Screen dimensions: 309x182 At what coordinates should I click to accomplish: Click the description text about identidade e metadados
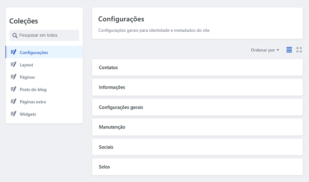click(x=154, y=30)
